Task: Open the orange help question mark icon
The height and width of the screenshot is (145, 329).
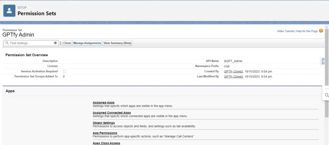Action: click(x=321, y=31)
